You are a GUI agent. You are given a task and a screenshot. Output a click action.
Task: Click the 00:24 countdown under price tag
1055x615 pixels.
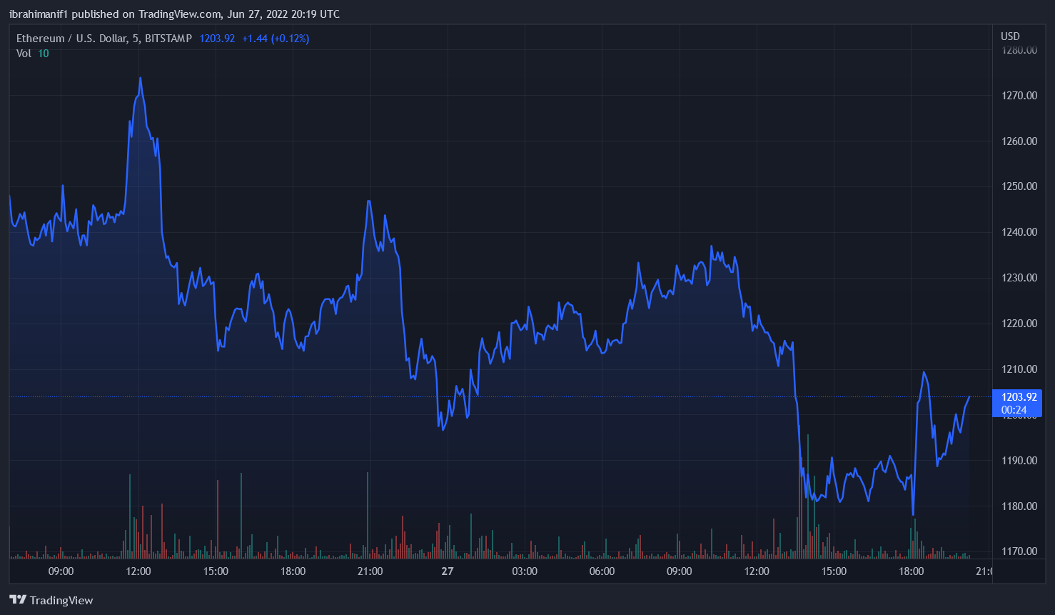1014,410
